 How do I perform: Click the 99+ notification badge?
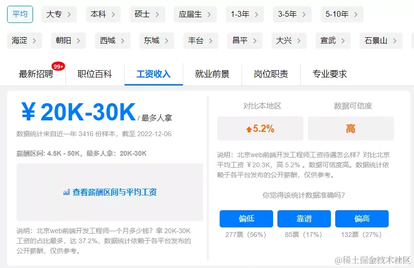click(x=58, y=66)
